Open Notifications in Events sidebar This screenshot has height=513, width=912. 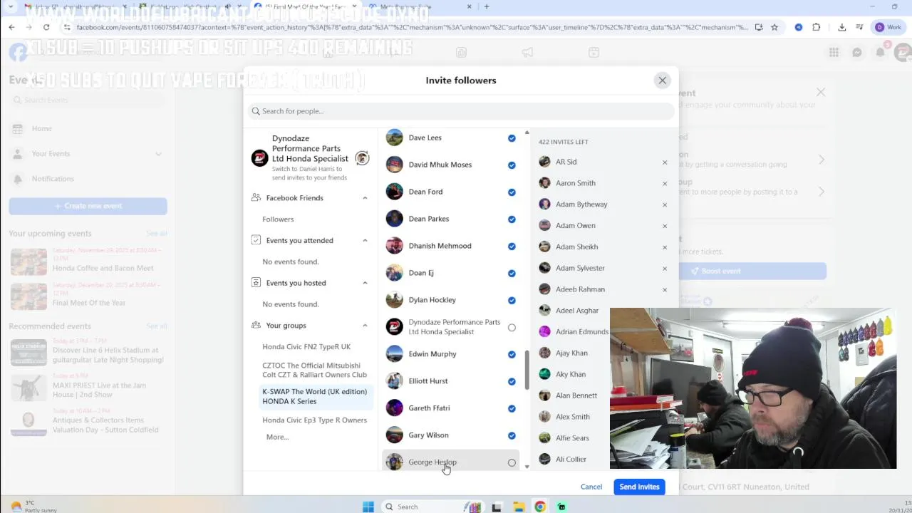click(x=88, y=179)
